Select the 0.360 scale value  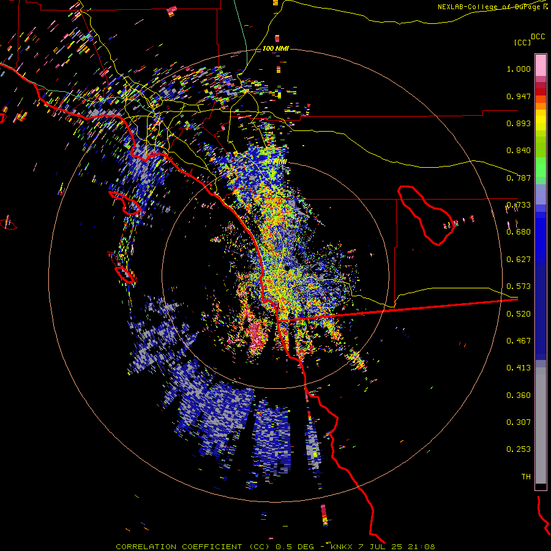(519, 395)
